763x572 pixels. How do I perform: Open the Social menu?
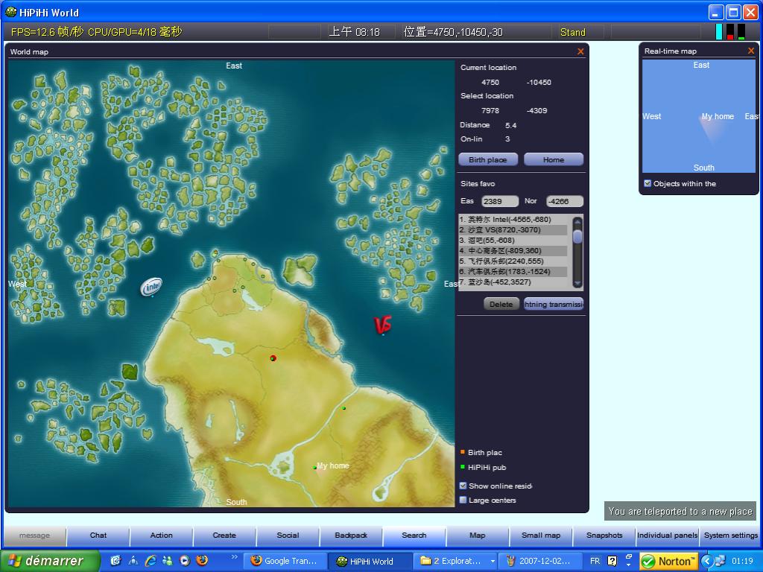[x=288, y=536]
